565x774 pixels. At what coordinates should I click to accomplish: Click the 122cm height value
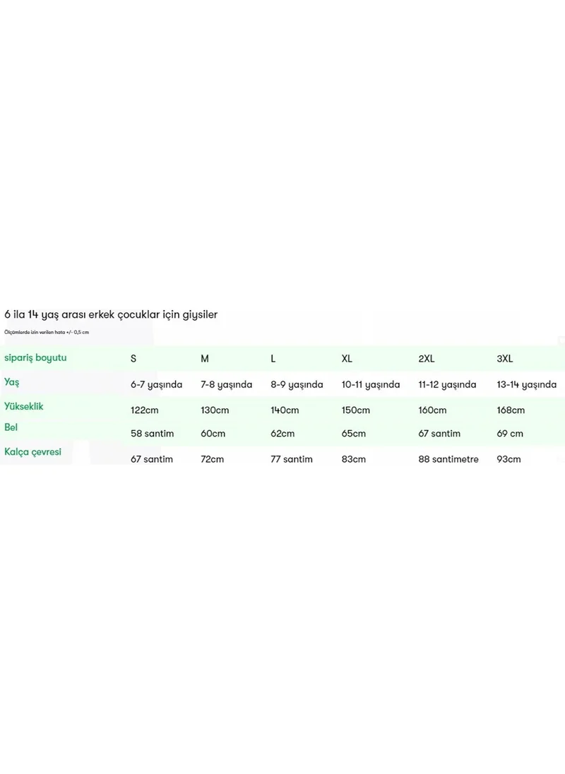(145, 410)
